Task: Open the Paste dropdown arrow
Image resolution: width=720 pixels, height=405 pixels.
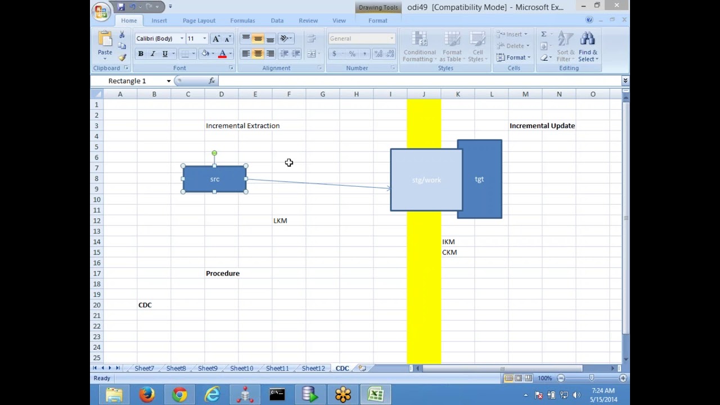Action: tap(105, 58)
